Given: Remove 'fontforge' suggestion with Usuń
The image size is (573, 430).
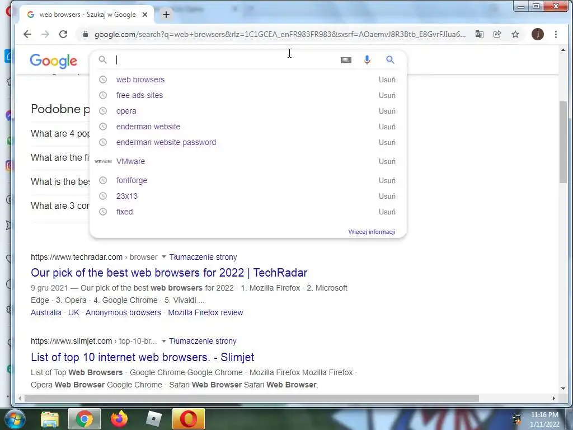Looking at the screenshot, I should pyautogui.click(x=387, y=181).
